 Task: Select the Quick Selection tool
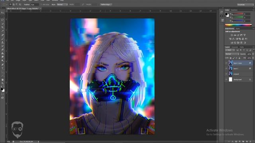point(2,24)
